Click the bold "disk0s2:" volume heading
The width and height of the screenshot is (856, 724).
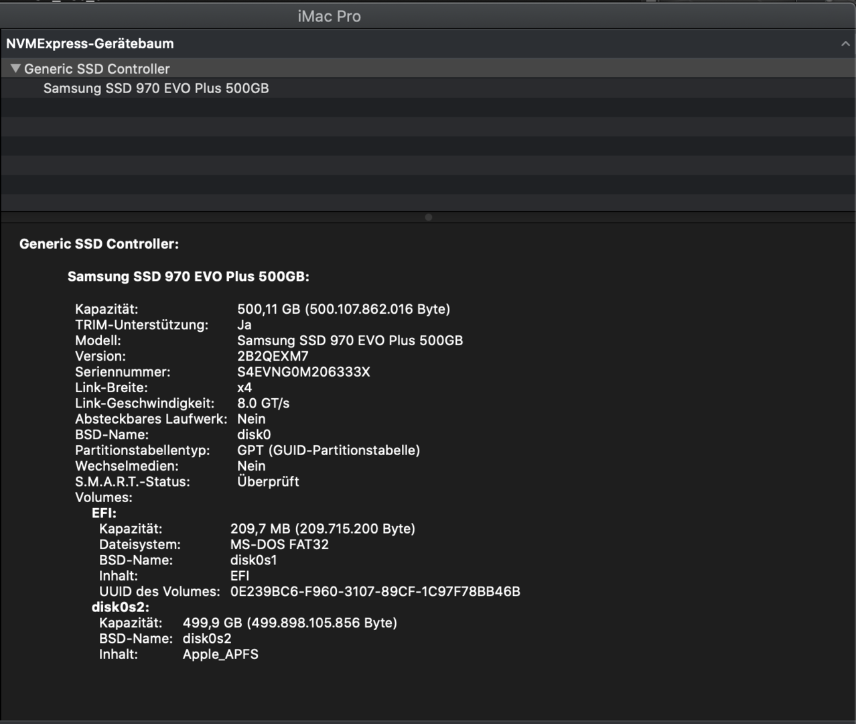(x=121, y=607)
